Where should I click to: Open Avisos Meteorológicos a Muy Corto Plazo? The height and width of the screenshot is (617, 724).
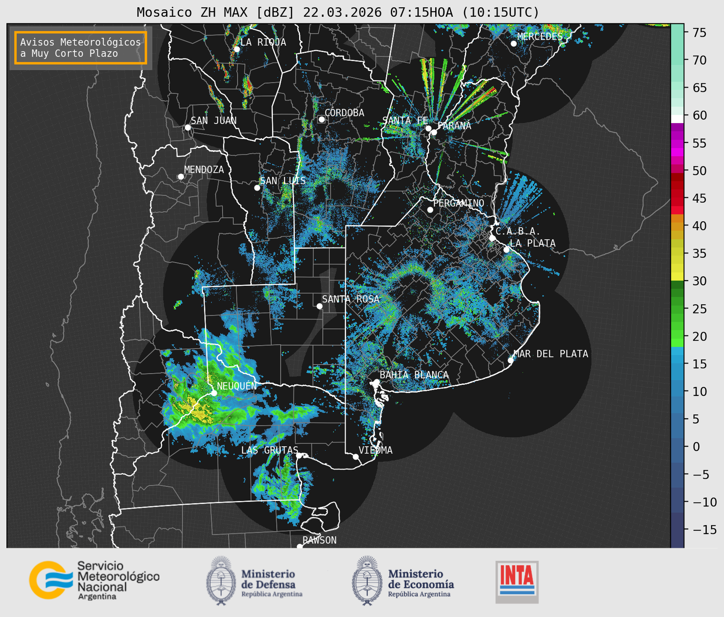[x=81, y=47]
